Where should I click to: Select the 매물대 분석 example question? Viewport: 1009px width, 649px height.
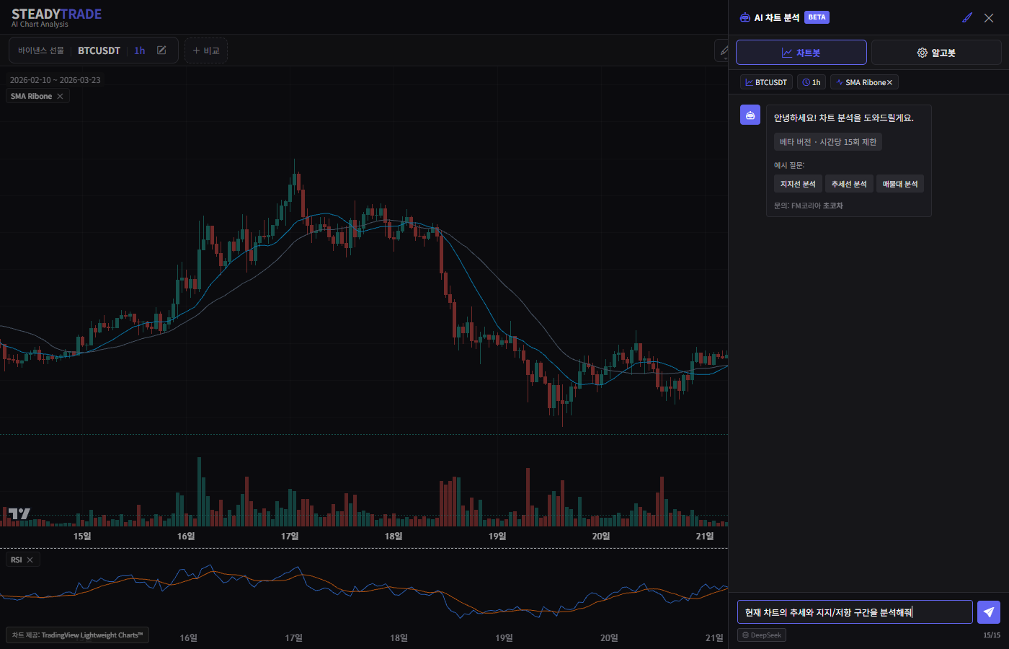900,184
